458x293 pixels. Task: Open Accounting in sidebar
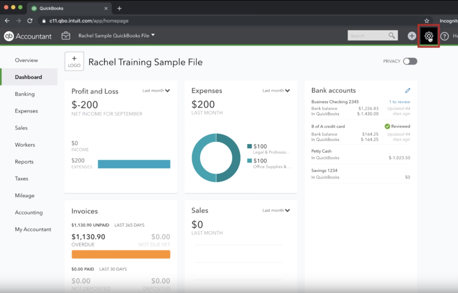[29, 213]
